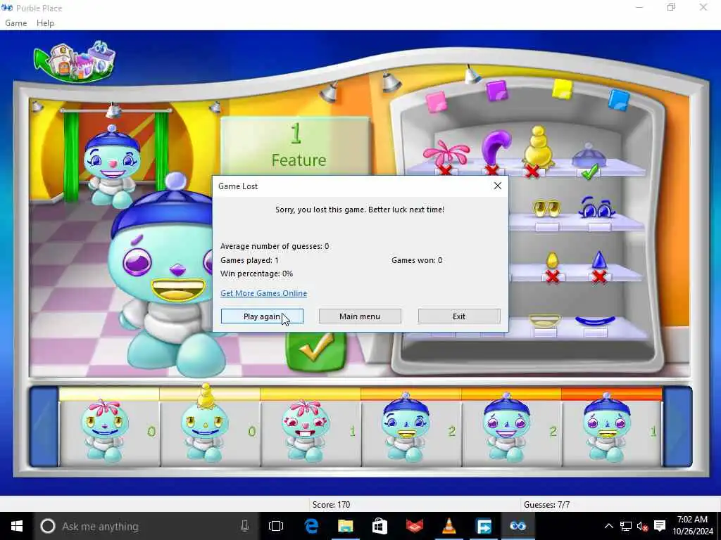Click the Score: 170 status text
The height and width of the screenshot is (540, 721).
(331, 505)
